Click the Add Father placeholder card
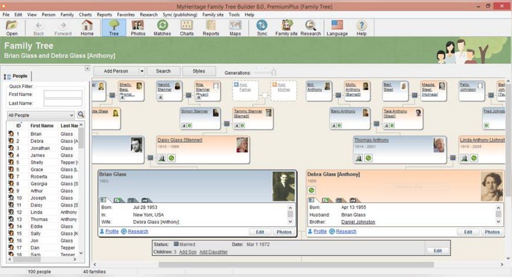The width and height of the screenshot is (512, 277). 245,91
